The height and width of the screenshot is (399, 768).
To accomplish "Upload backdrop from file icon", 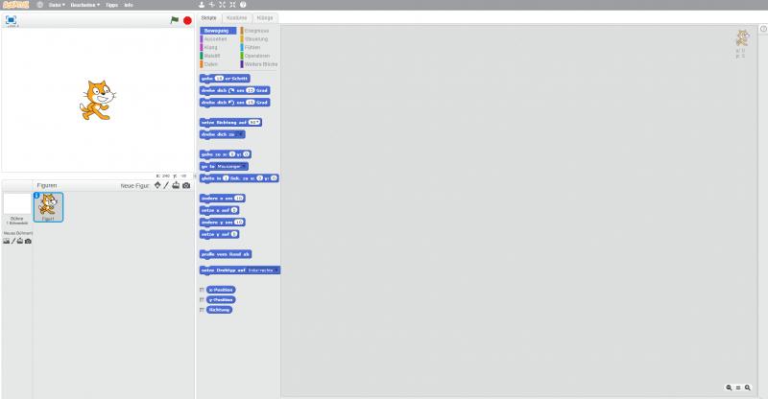I will (20, 241).
